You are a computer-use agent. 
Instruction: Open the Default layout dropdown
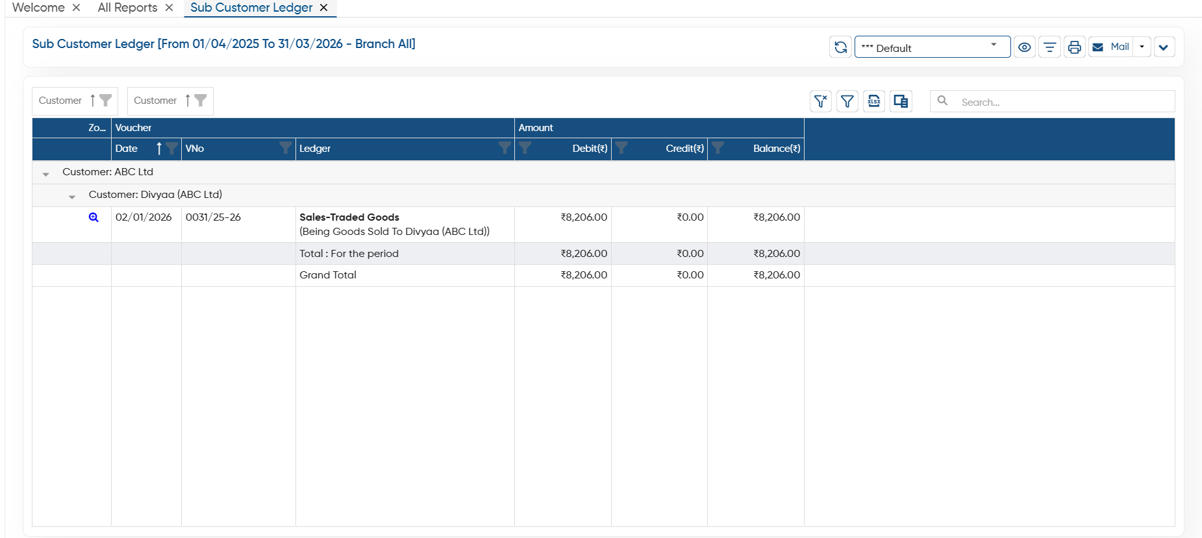(933, 47)
